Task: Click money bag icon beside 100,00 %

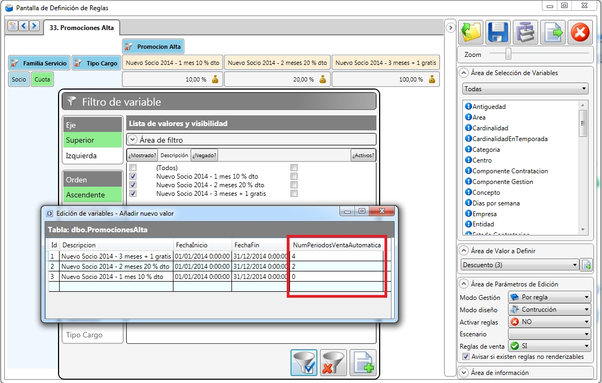Action: (x=432, y=79)
